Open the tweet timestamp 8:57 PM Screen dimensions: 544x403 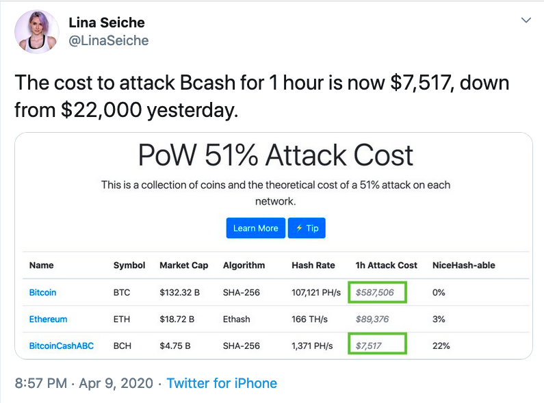[x=41, y=383]
